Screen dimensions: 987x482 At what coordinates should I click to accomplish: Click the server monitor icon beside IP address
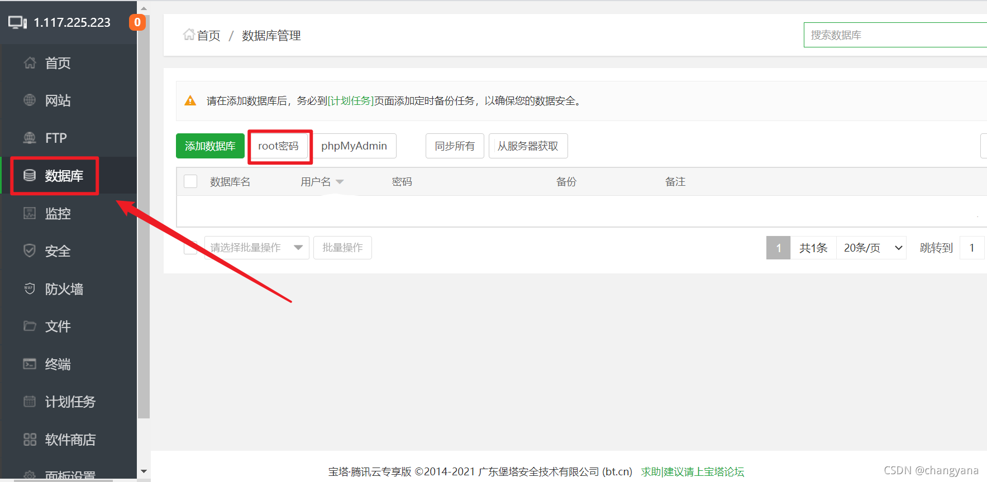coord(17,22)
